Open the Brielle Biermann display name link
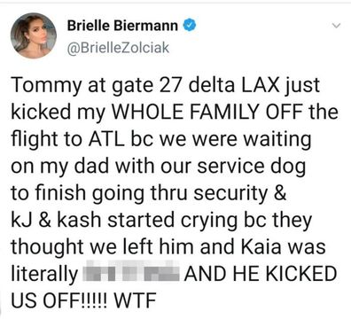 [x=122, y=26]
